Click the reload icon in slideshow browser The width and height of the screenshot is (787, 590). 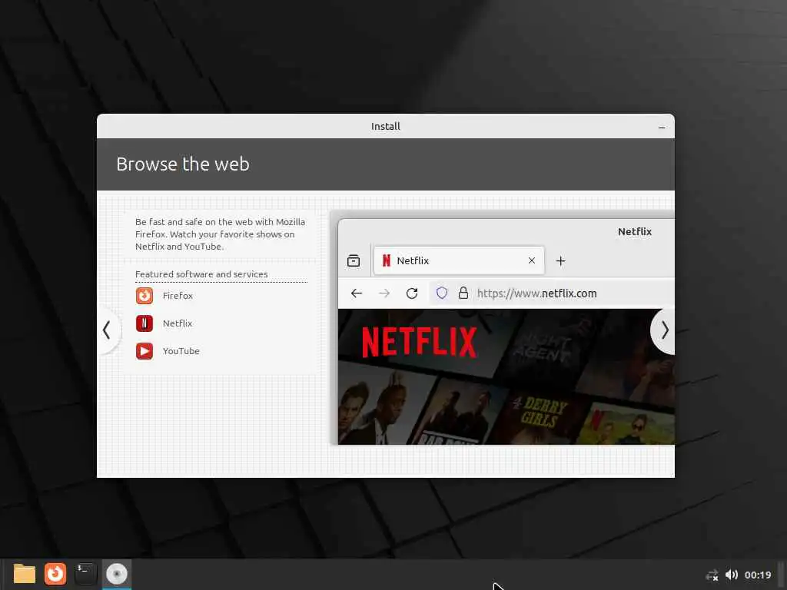click(412, 293)
